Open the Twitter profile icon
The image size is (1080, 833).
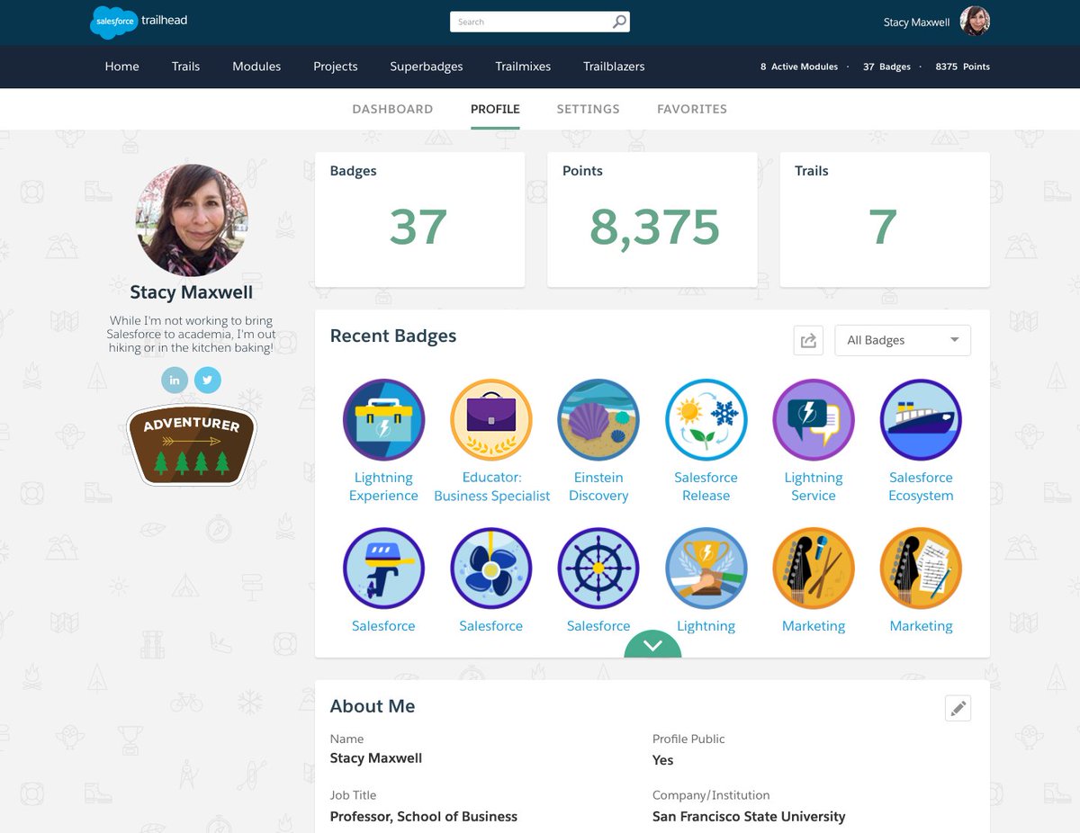pos(207,380)
